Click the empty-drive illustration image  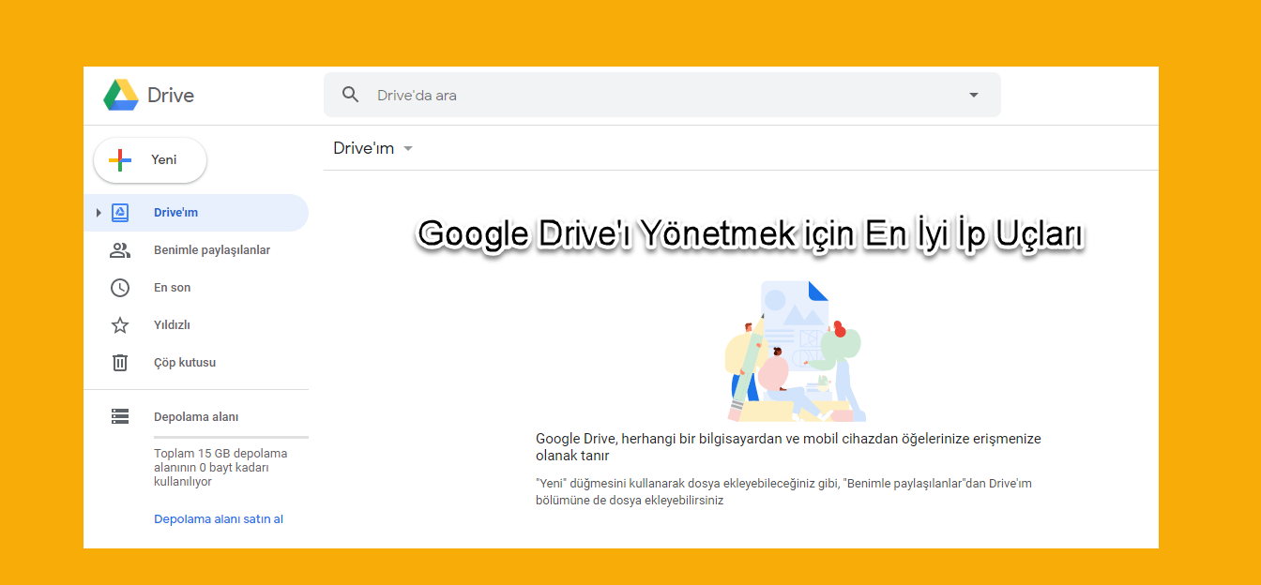(x=794, y=351)
